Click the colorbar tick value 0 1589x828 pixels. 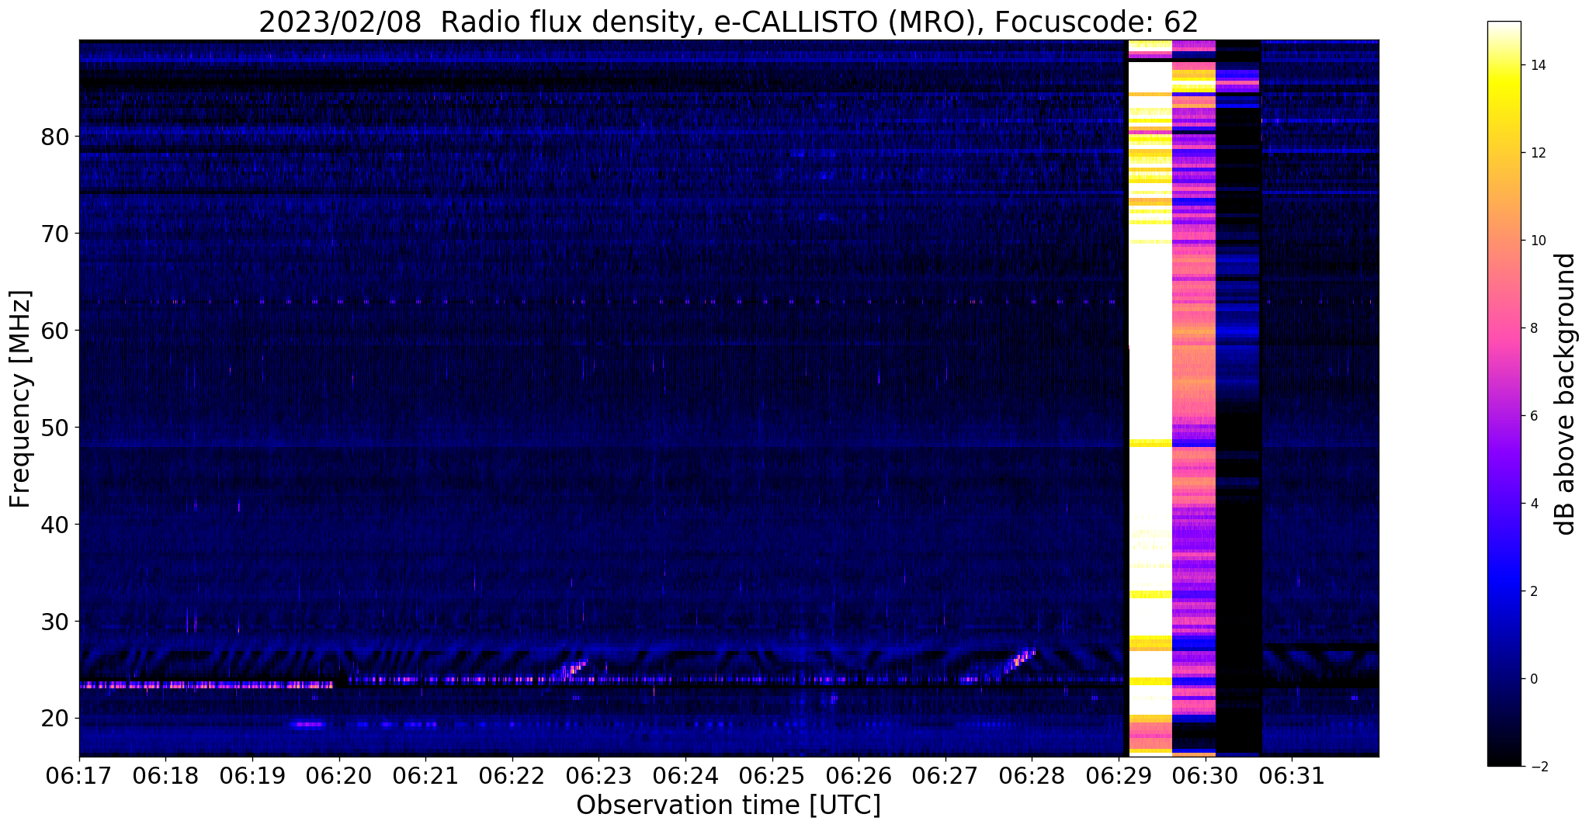(1534, 679)
